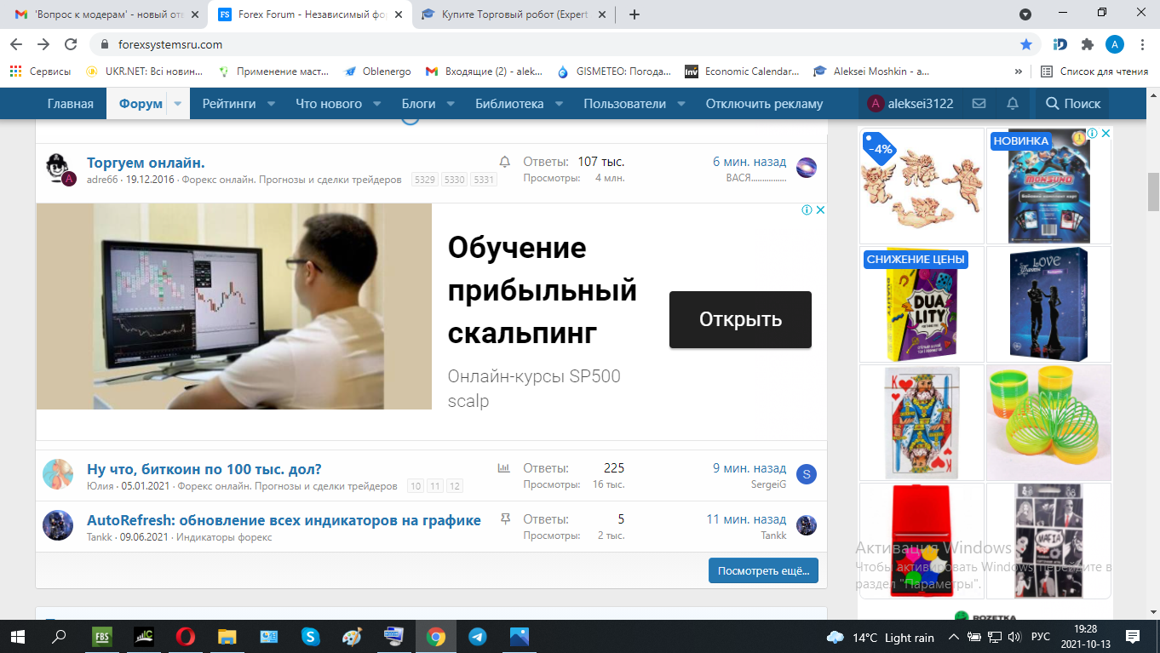Viewport: 1160px width, 653px height.
Task: Click the notifications bell in navbar
Action: pos(1013,104)
